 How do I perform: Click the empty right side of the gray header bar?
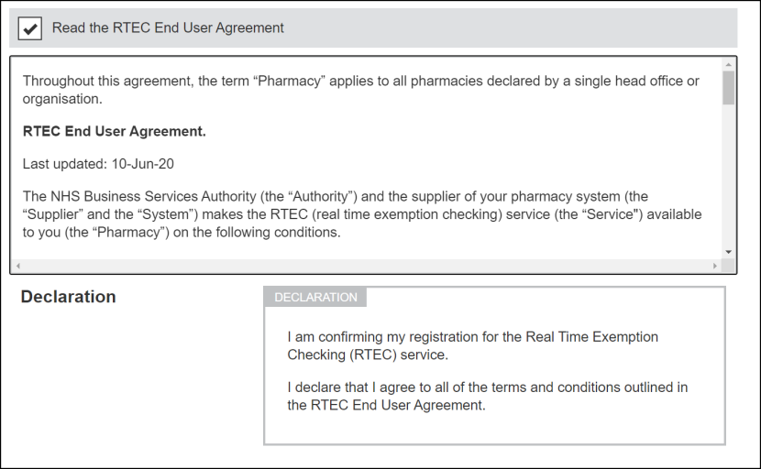coord(550,28)
